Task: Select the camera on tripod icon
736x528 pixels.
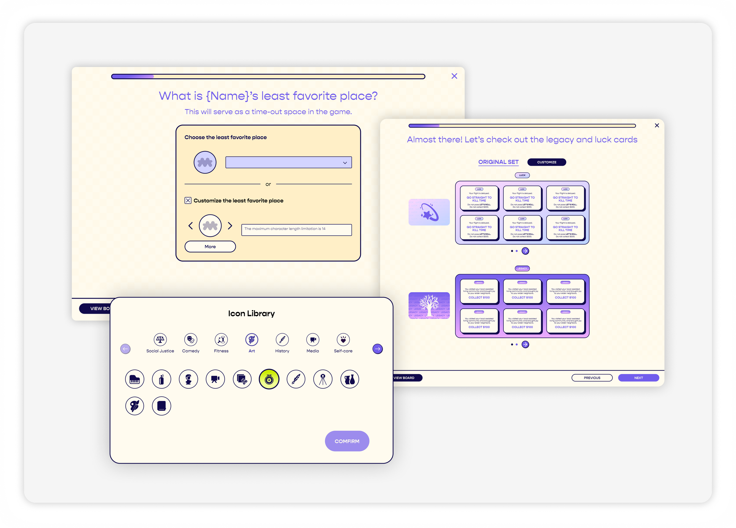Action: click(323, 379)
